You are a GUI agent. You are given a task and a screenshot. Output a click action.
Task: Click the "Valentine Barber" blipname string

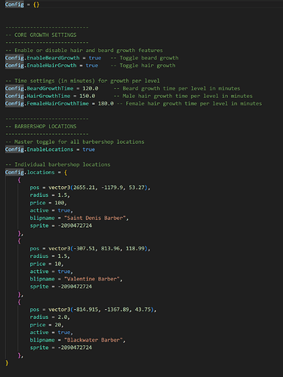tap(92, 279)
